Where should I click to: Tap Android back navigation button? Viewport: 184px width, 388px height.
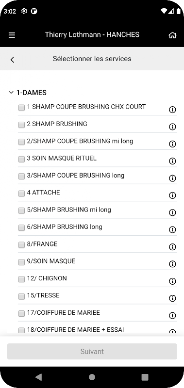coord(39,377)
